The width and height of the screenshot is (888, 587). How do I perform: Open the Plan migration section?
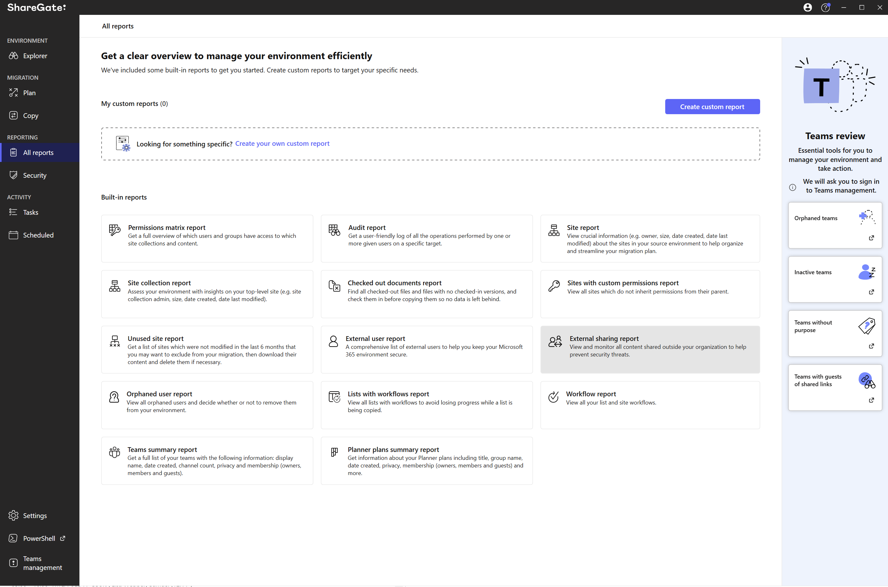[x=29, y=92]
